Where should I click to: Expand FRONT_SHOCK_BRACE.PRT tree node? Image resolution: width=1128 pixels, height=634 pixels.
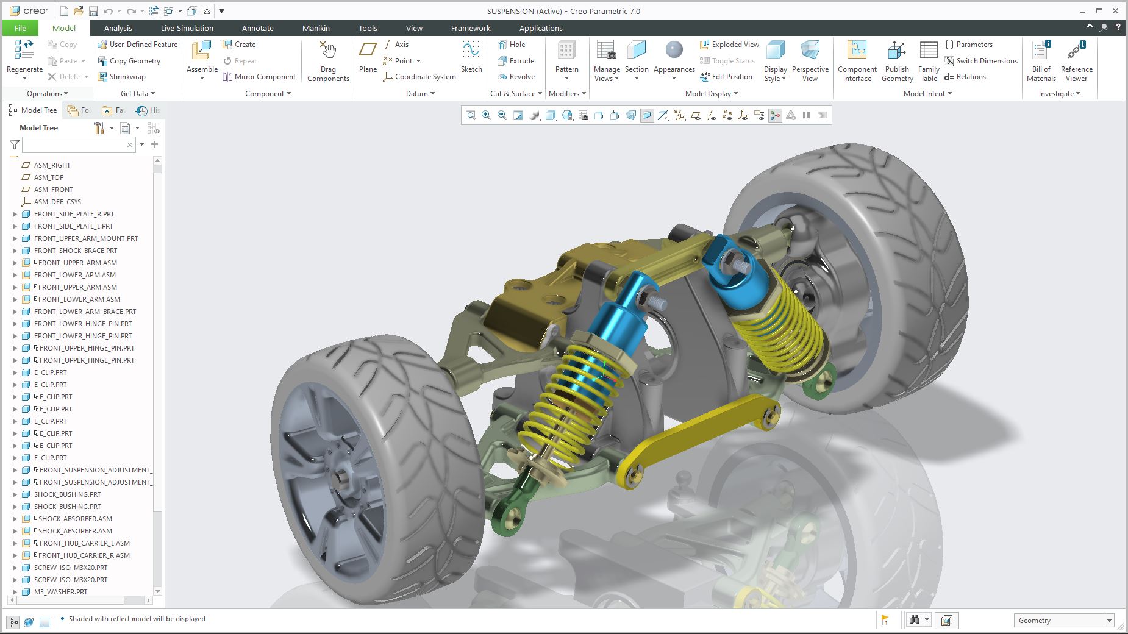(x=15, y=251)
